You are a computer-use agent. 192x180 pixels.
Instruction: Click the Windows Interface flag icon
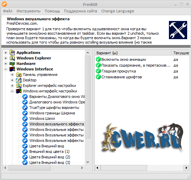(x=12, y=69)
